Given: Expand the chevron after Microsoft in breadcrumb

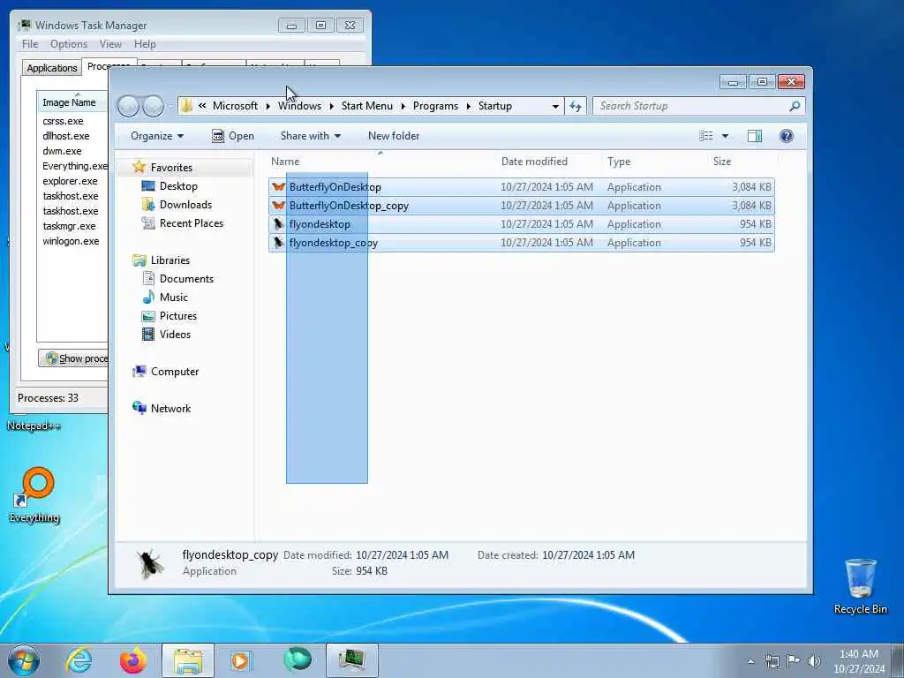Looking at the screenshot, I should click(x=268, y=106).
